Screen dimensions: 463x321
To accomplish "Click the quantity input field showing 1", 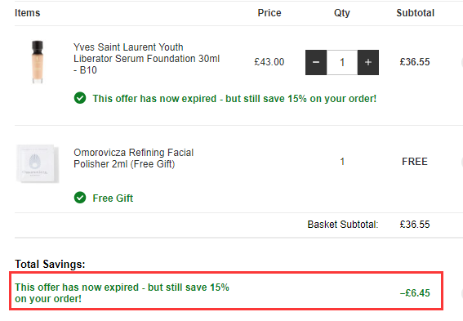I will click(x=342, y=62).
